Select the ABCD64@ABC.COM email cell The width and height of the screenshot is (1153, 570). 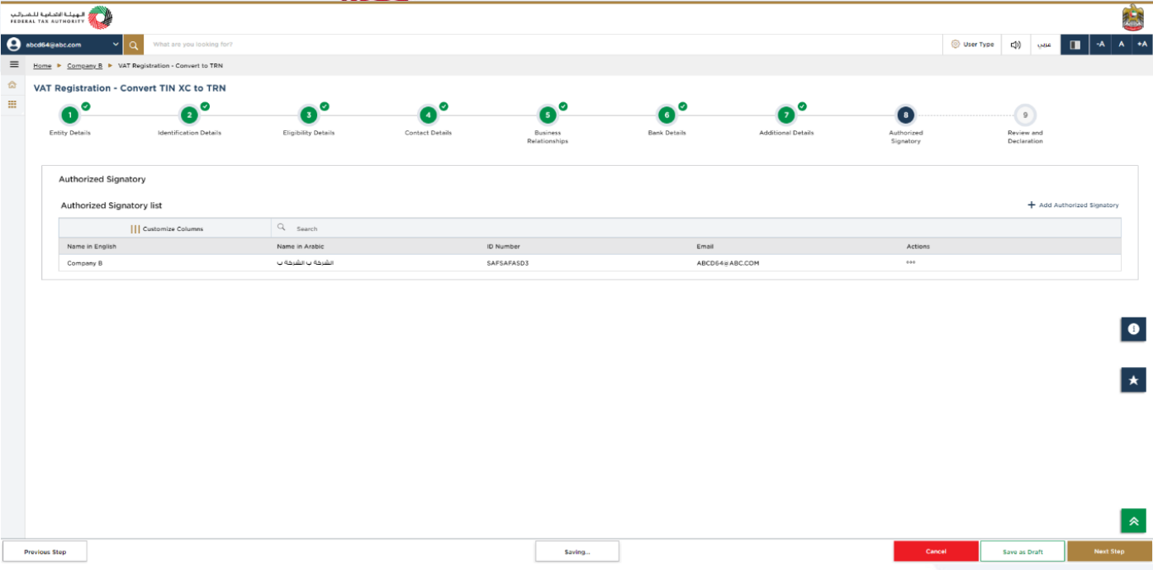[x=728, y=262]
